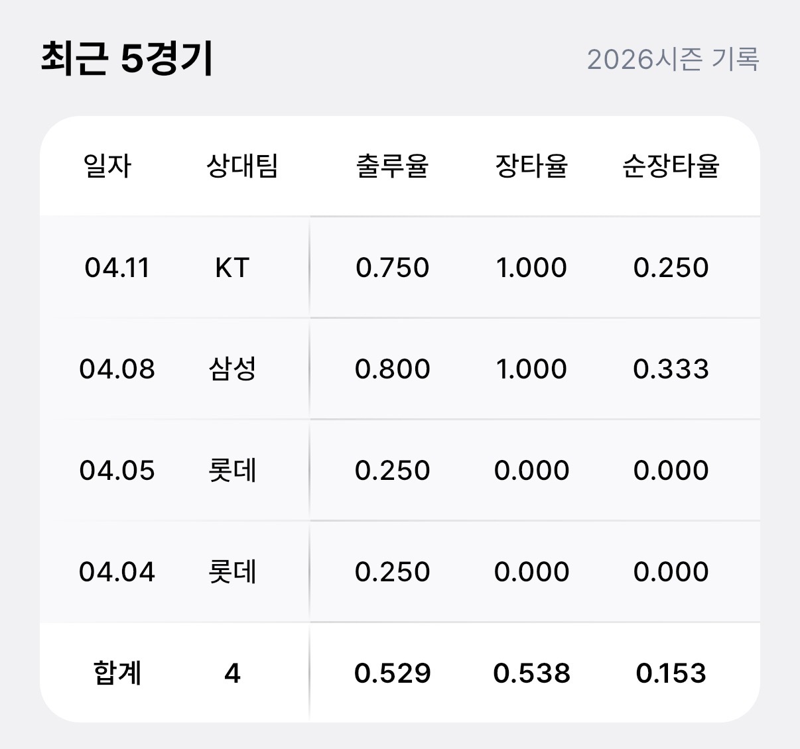Select the 삼성 opponent cell
The image size is (800, 749).
[232, 369]
